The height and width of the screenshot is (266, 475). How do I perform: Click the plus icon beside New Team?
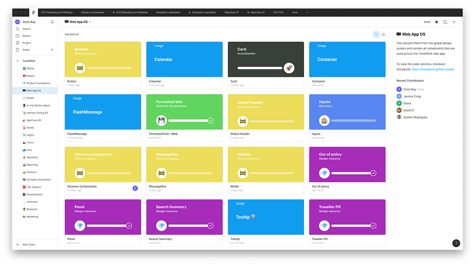coord(17,245)
